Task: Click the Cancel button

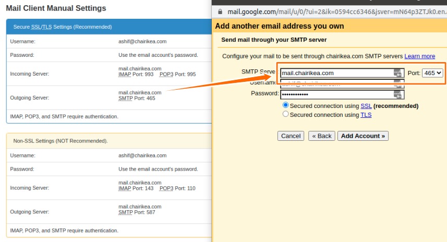Action: click(291, 136)
